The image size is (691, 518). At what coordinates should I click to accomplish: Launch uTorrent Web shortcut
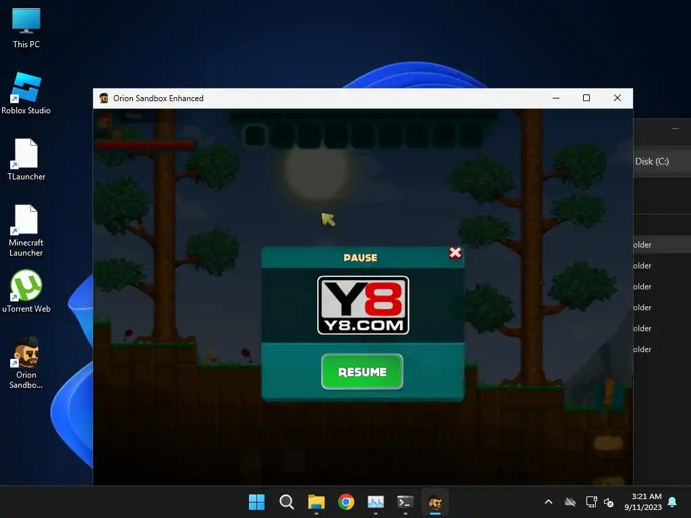26,291
